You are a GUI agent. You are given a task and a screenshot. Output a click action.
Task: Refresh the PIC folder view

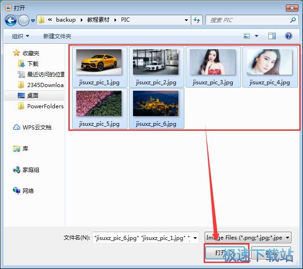click(196, 20)
